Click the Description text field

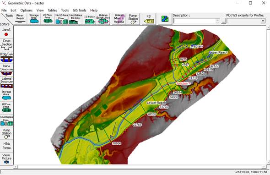[x=196, y=21]
